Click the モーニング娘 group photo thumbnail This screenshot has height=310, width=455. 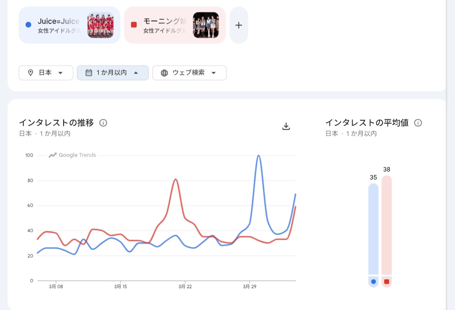(206, 25)
